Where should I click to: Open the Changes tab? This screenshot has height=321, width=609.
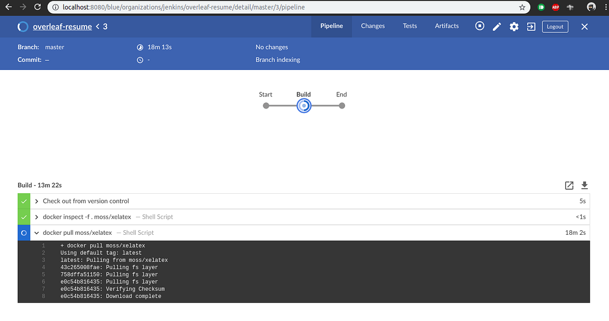(x=373, y=26)
